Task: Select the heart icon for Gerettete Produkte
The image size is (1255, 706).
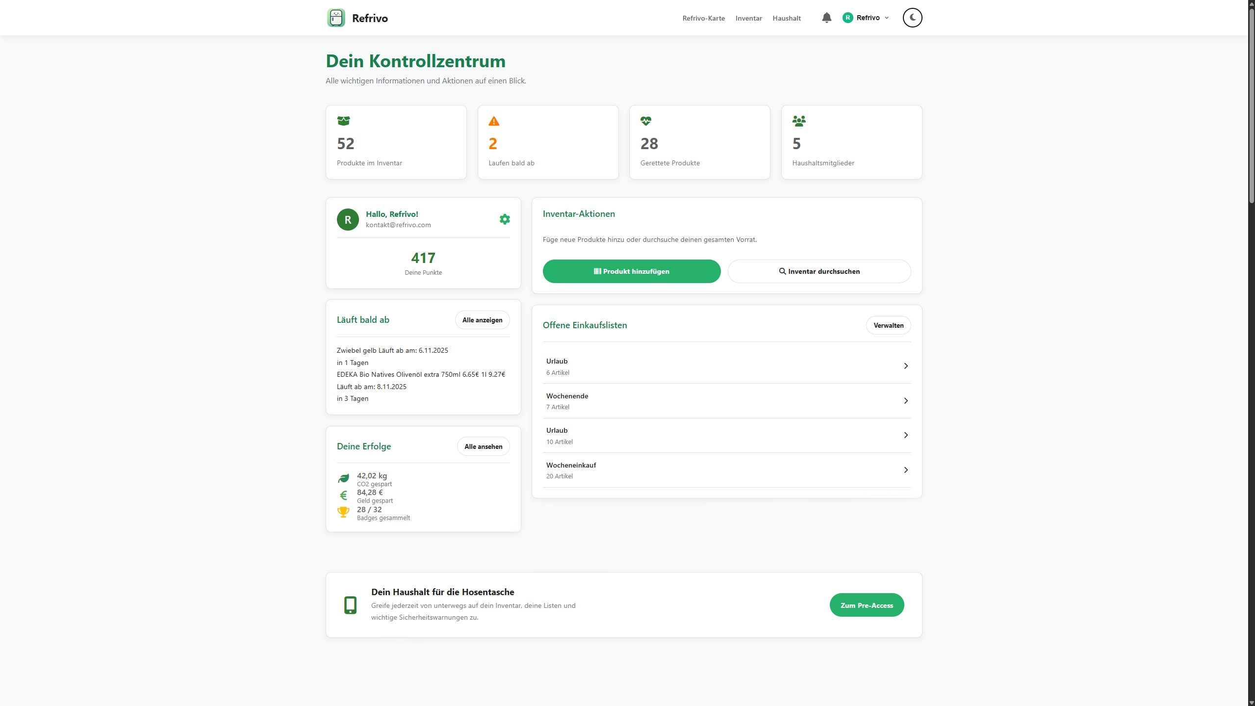Action: (645, 121)
